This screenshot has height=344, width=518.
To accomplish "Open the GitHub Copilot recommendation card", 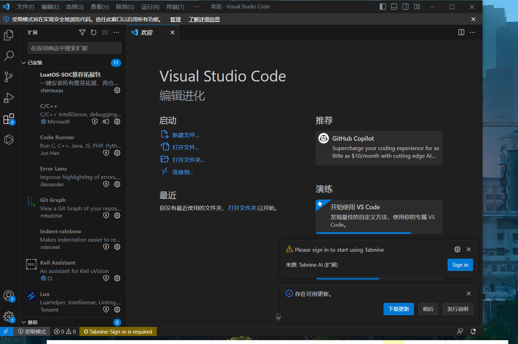I will [x=379, y=148].
